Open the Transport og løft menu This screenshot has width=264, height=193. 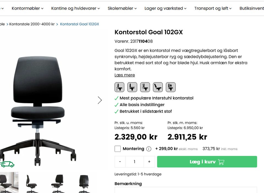click(213, 8)
